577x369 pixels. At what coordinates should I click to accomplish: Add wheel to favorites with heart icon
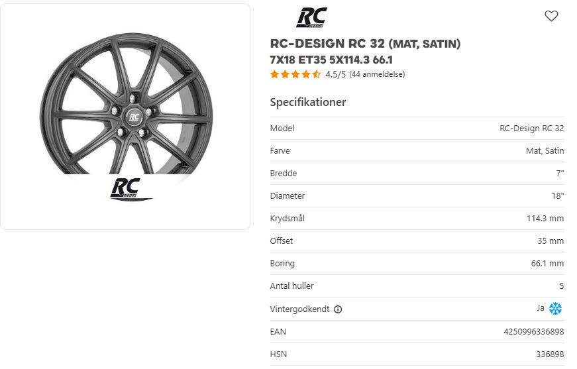coord(551,16)
